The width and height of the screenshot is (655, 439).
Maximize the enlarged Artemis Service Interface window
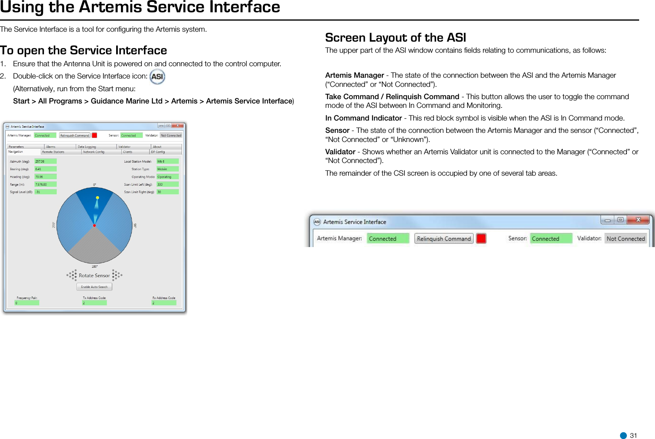(621, 220)
